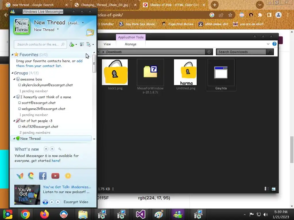
Task: Click the here link for Yahoo Messenger
Action: pyautogui.click(x=56, y=161)
